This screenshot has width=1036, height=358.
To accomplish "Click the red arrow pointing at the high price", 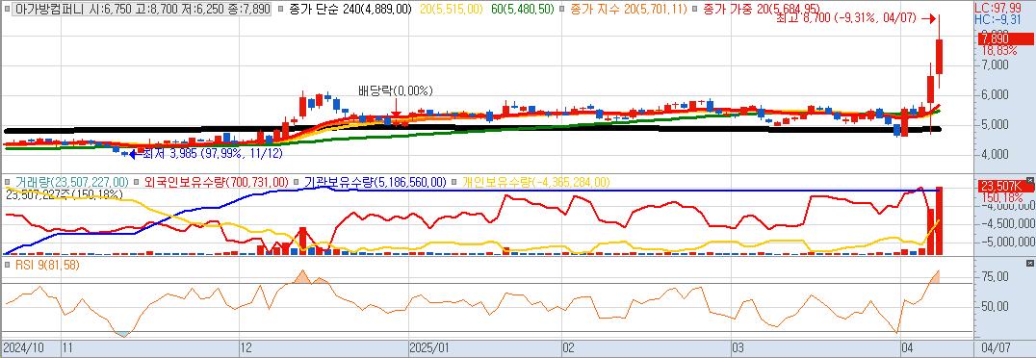I will (929, 18).
